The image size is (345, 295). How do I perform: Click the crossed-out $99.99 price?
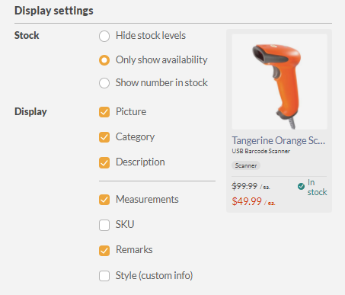244,186
